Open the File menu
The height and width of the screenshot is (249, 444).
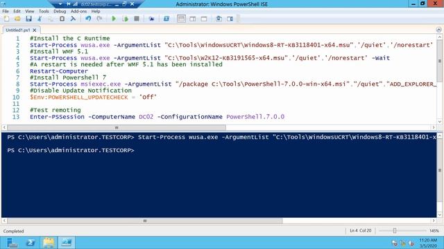click(6, 11)
